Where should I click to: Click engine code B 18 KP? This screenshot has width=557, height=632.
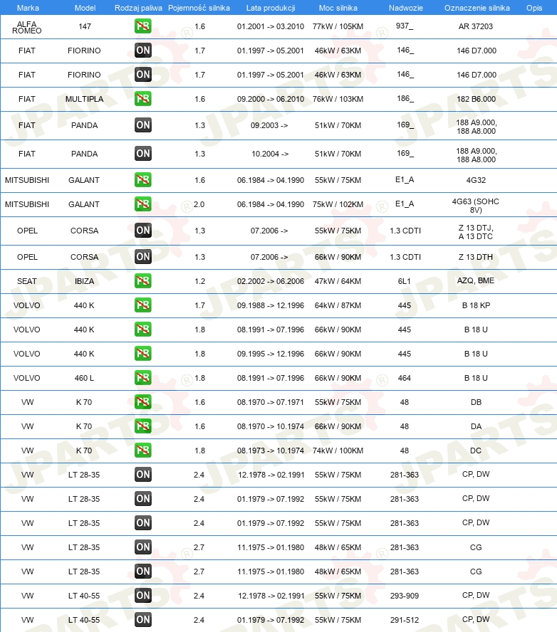pyautogui.click(x=476, y=305)
